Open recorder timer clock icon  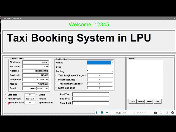[x=161, y=113]
